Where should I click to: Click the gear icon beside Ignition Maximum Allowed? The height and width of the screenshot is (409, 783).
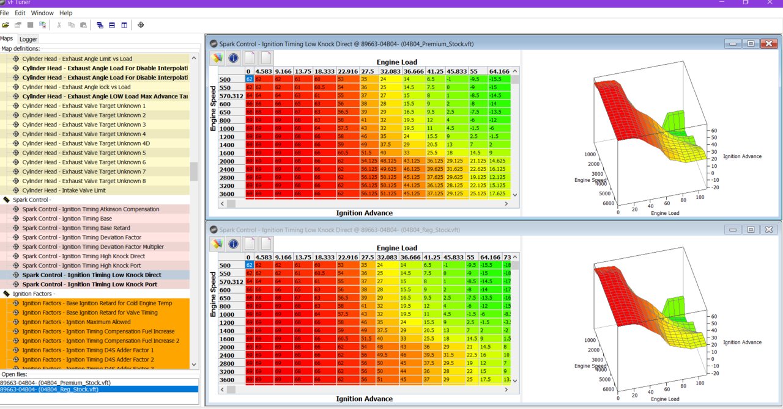coord(16,322)
